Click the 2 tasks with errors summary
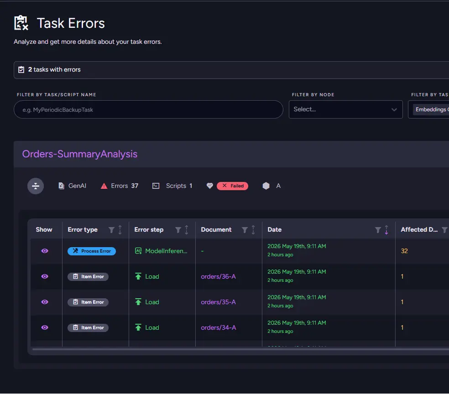Viewport: 449px width, 394px height. [x=54, y=69]
